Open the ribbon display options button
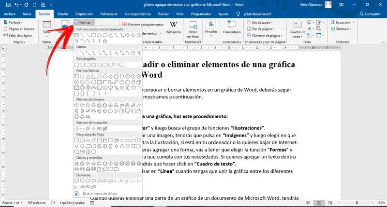This screenshot has height=207, width=387. tap(342, 4)
